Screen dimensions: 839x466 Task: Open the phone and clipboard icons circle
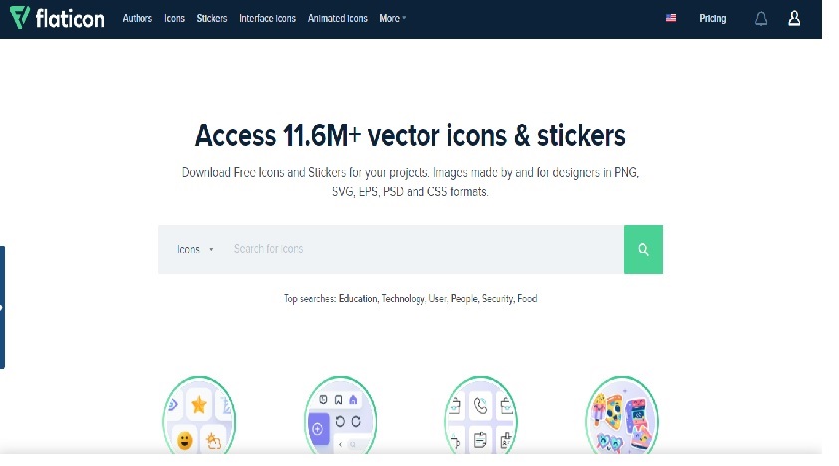[481, 416]
